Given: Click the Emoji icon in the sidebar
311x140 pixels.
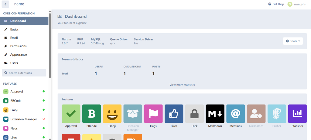Looking at the screenshot, I should click(x=6, y=110).
